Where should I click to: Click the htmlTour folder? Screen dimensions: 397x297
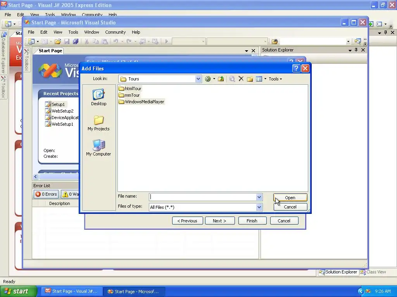point(130,89)
